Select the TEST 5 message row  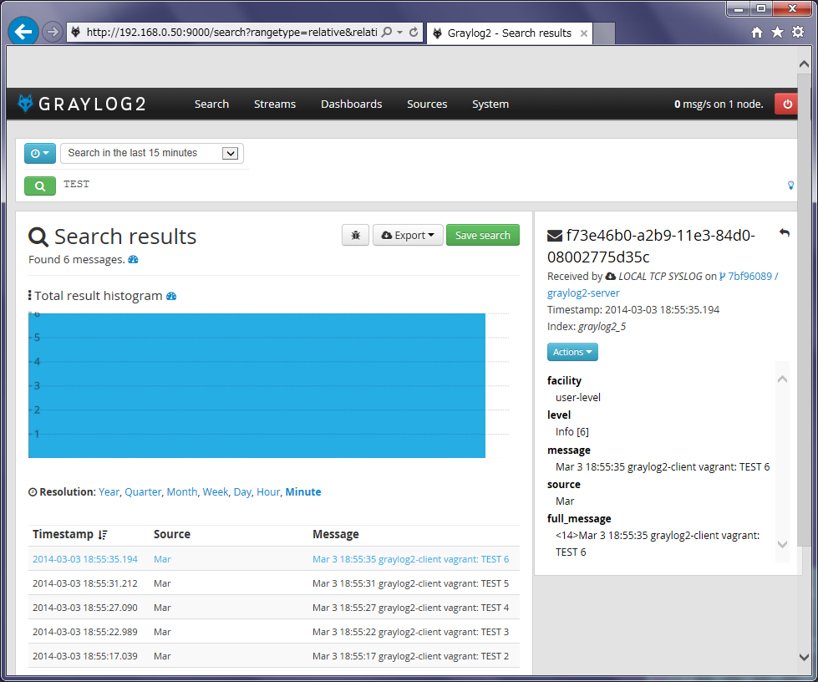(x=274, y=583)
